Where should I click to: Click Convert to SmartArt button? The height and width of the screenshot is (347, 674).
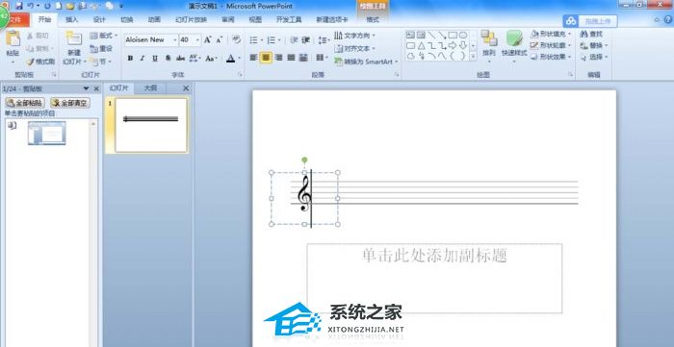tap(366, 62)
